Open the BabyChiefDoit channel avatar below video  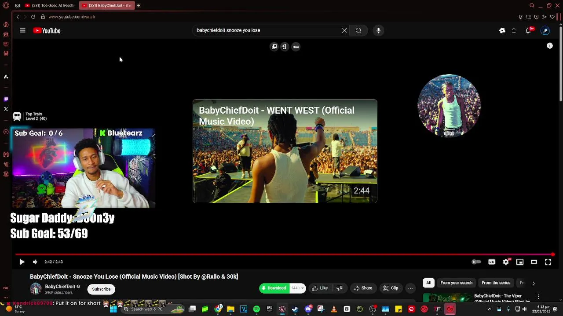(x=36, y=289)
